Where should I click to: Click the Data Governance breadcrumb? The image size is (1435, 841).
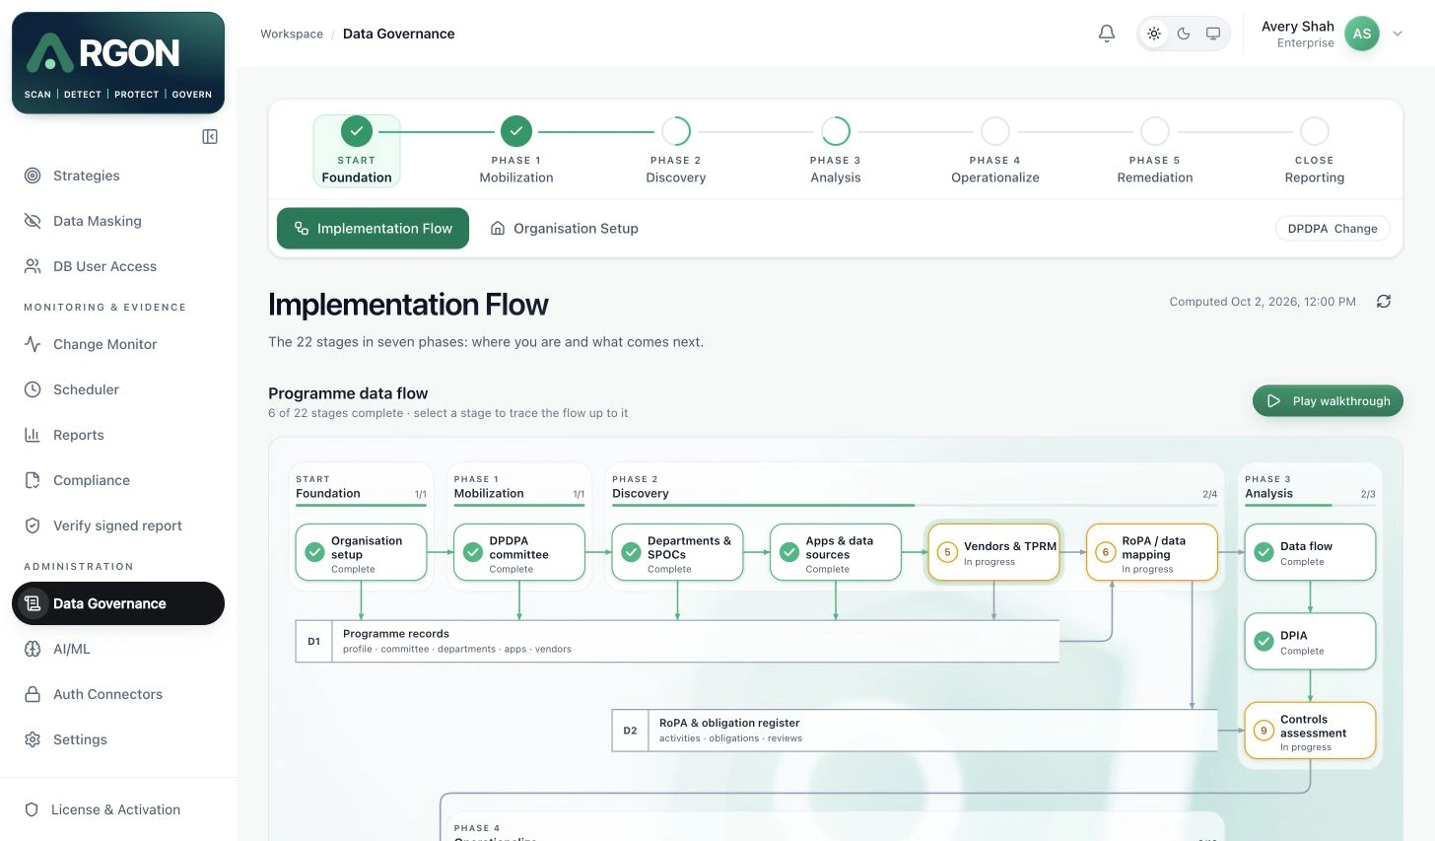[x=399, y=34]
